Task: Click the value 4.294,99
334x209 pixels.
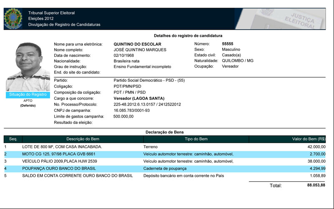Action: (x=318, y=168)
